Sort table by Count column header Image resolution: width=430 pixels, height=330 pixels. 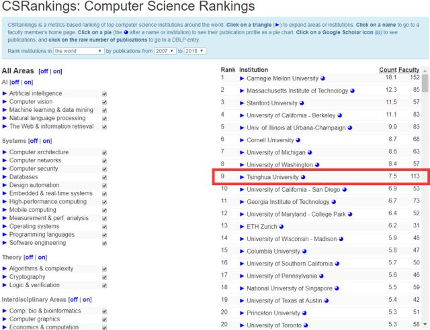click(x=388, y=70)
